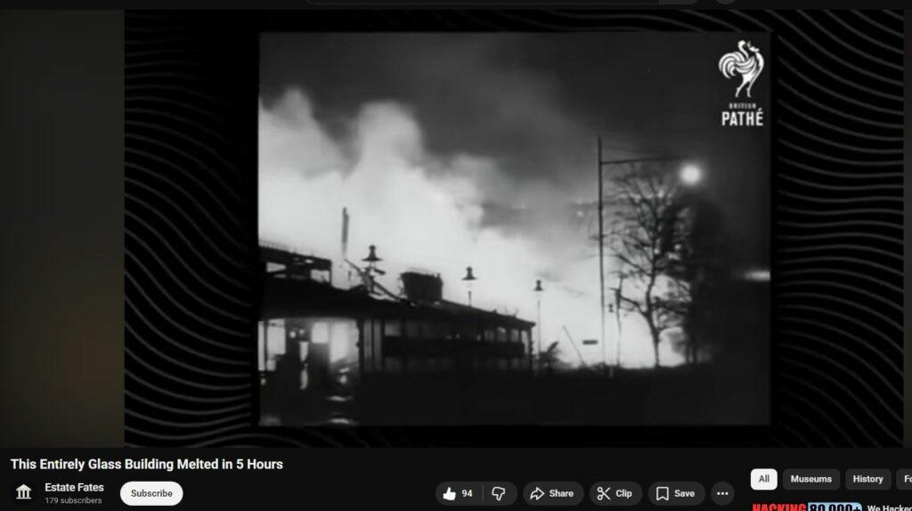Click the Estate Fates channel avatar icon
The height and width of the screenshot is (511, 912).
[x=24, y=492]
